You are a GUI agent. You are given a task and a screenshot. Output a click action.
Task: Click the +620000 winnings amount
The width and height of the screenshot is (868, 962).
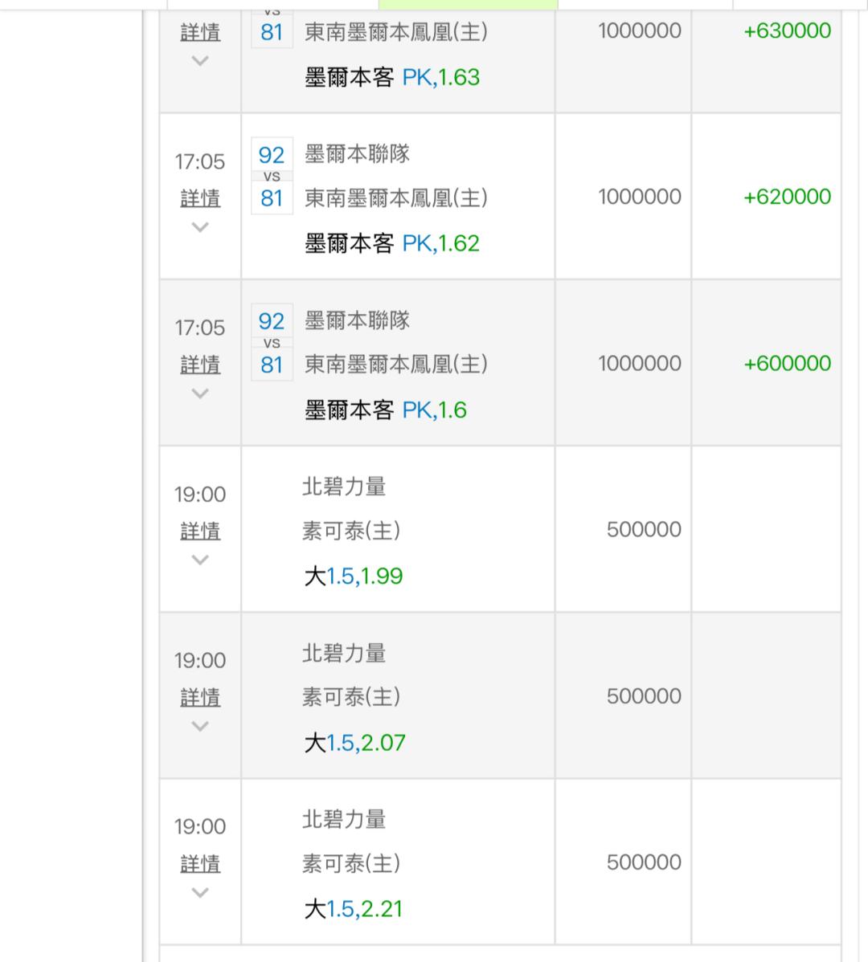click(x=787, y=197)
